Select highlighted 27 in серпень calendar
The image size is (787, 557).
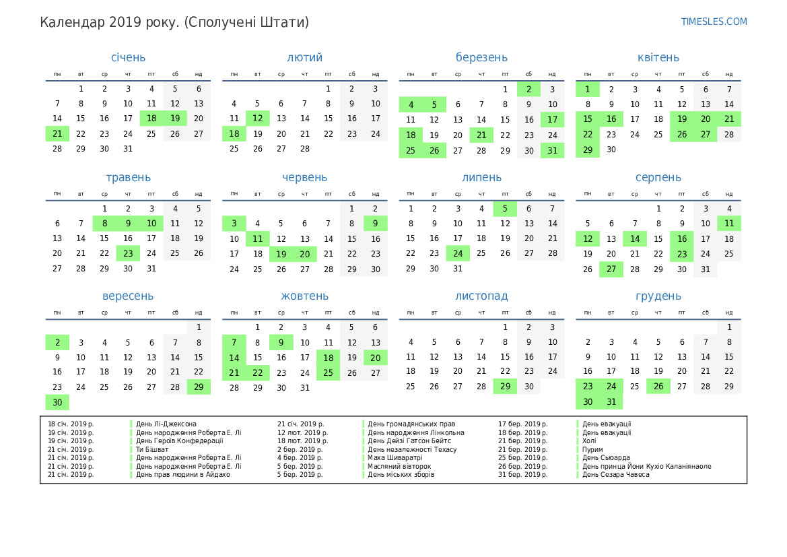[x=611, y=269]
